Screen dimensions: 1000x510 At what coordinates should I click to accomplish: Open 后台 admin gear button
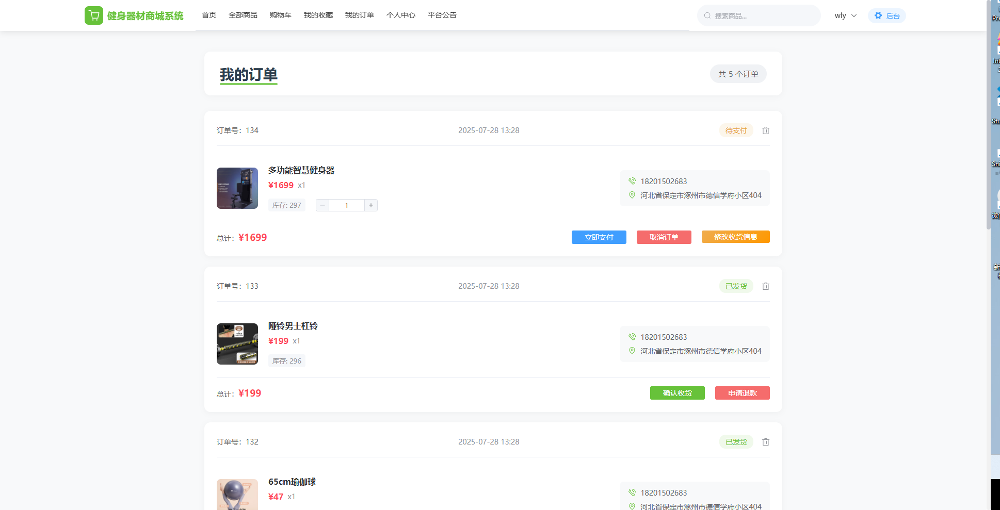click(x=886, y=16)
